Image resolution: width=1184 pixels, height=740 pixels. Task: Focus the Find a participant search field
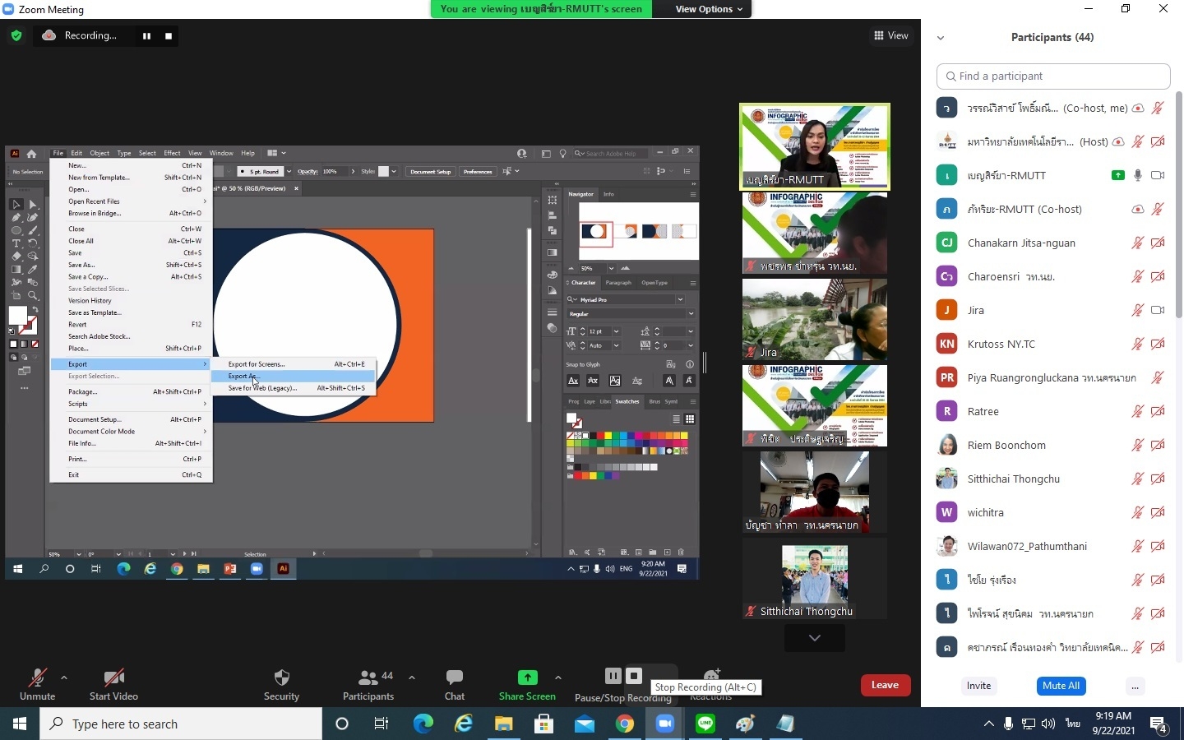pyautogui.click(x=1053, y=76)
